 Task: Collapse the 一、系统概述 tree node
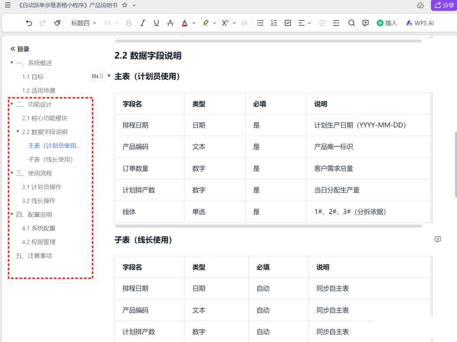[12, 63]
